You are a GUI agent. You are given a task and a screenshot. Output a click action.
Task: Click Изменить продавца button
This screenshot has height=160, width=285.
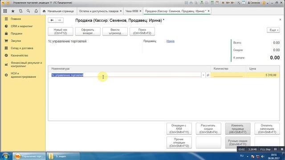(x=238, y=129)
